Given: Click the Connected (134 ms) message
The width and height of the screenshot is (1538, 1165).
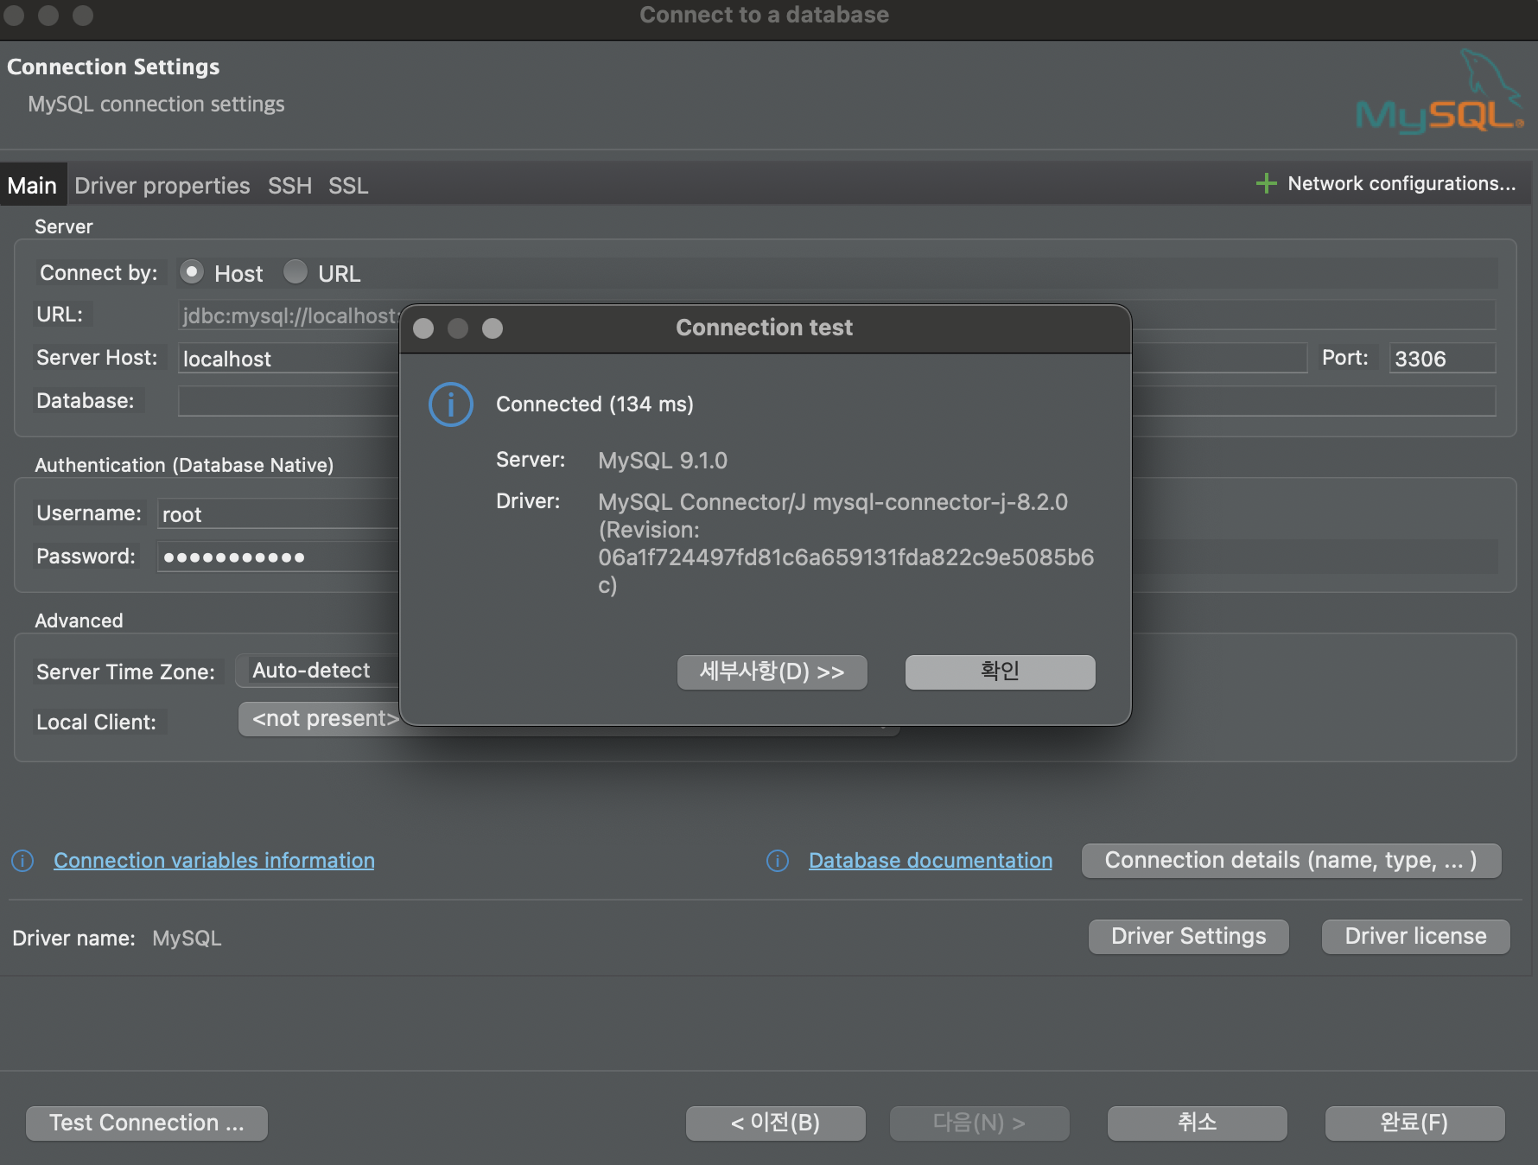Looking at the screenshot, I should 594,404.
